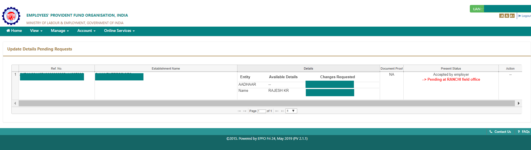Go to previous page of results
The height and width of the screenshot is (150, 531).
(x=245, y=111)
